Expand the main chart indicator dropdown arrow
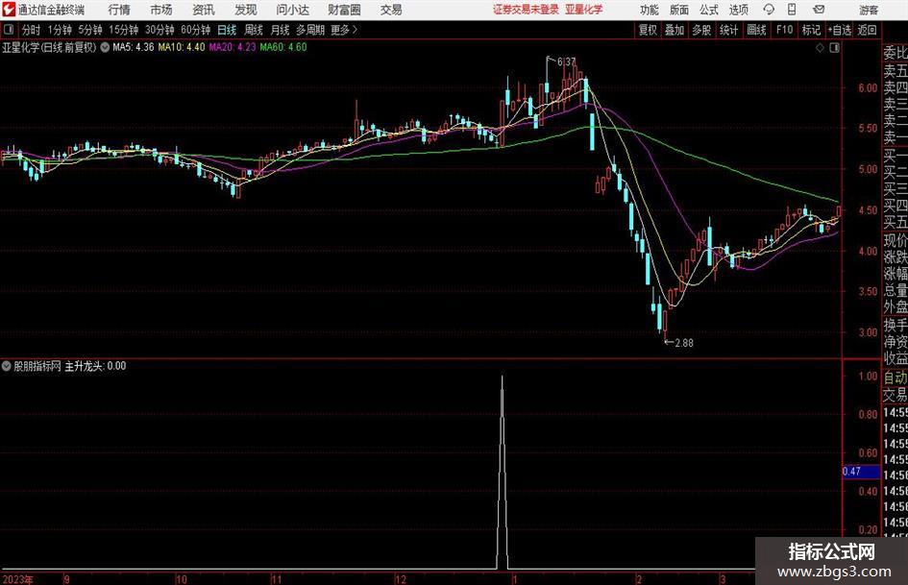 tap(105, 47)
